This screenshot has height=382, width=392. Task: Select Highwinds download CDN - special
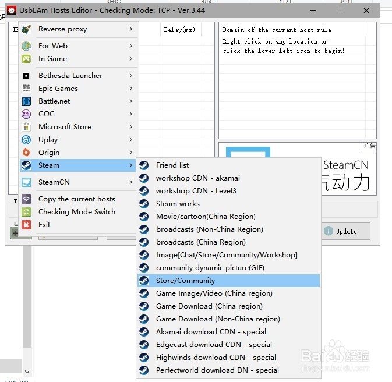[x=228, y=358]
